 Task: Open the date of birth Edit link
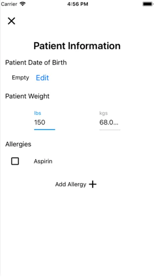(x=43, y=78)
